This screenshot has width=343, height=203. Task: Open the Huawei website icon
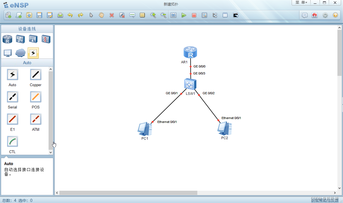pos(315,15)
